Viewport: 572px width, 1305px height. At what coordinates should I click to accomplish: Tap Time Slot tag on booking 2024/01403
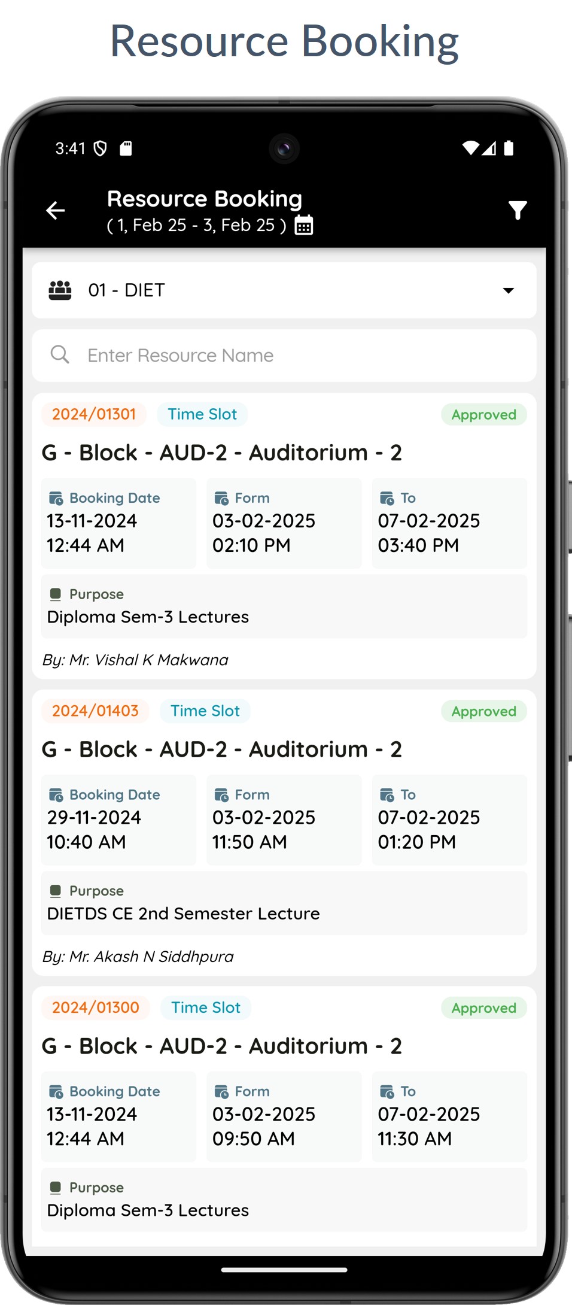pos(205,711)
